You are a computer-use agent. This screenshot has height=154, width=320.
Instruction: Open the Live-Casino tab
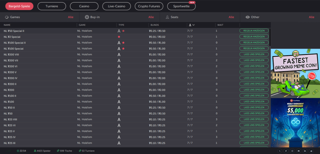(x=117, y=6)
